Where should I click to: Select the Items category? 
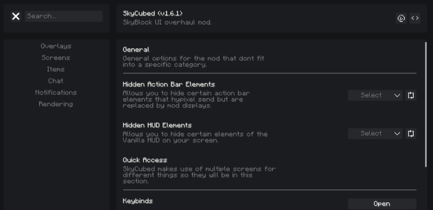[x=56, y=69]
